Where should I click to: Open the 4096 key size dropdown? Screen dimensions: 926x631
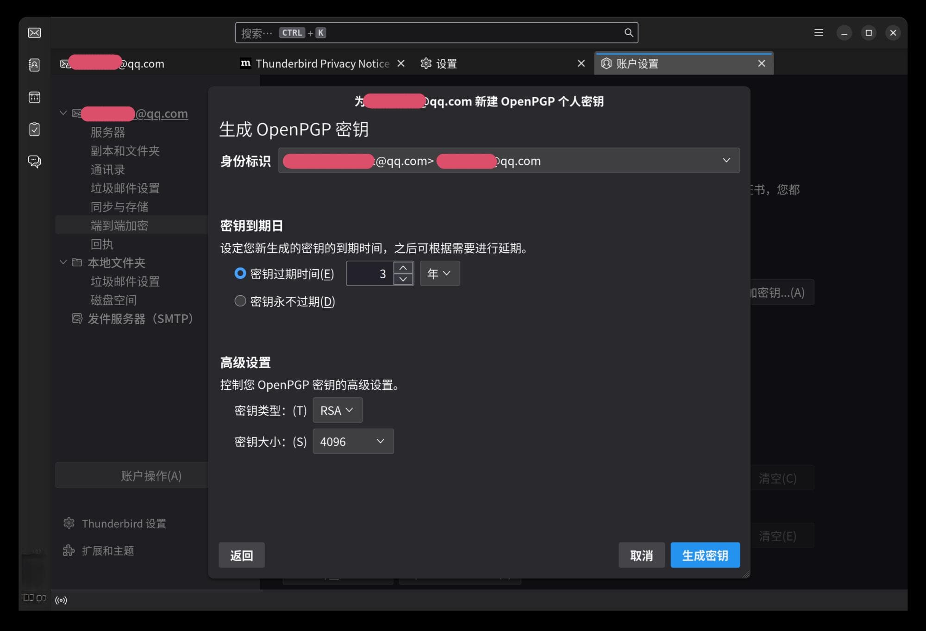[353, 442]
